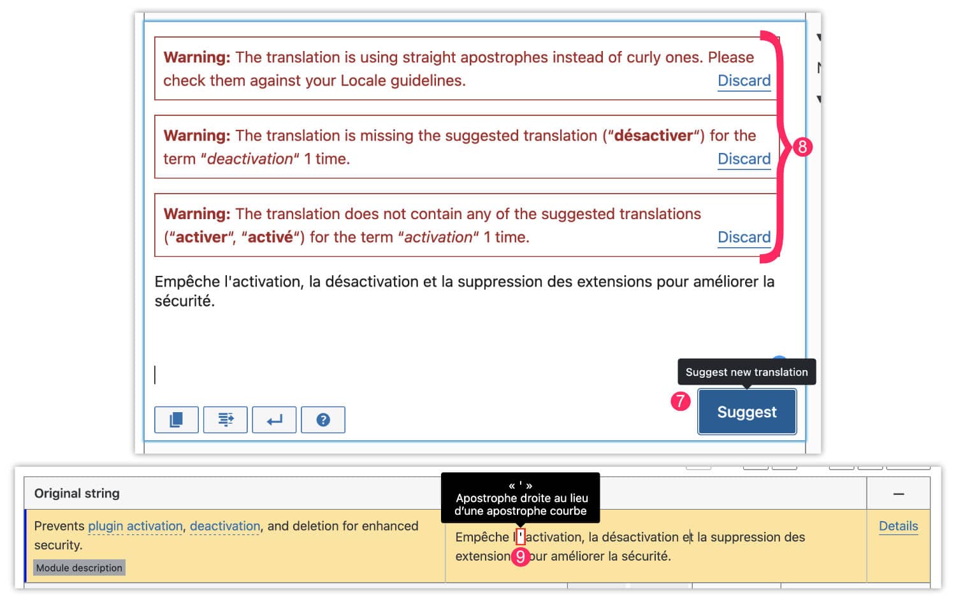Click the Original string column header
The height and width of the screenshot is (602, 956).
77,493
